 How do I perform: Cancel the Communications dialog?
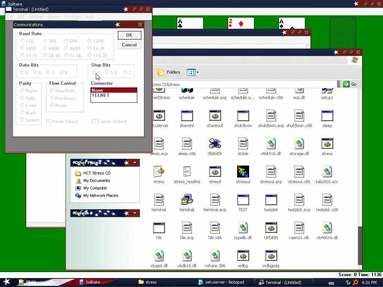(129, 45)
